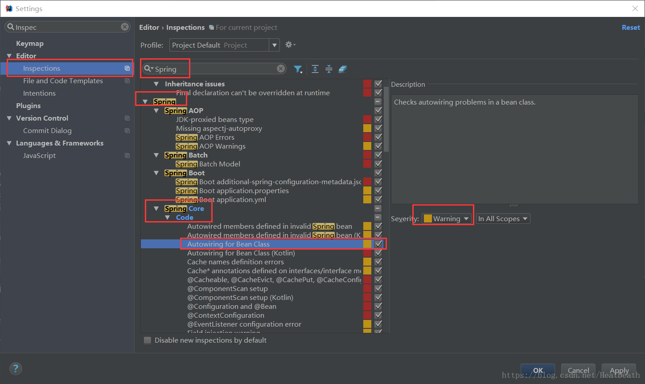Toggle the Cache names definition errors checkbox
The width and height of the screenshot is (645, 384).
(378, 262)
